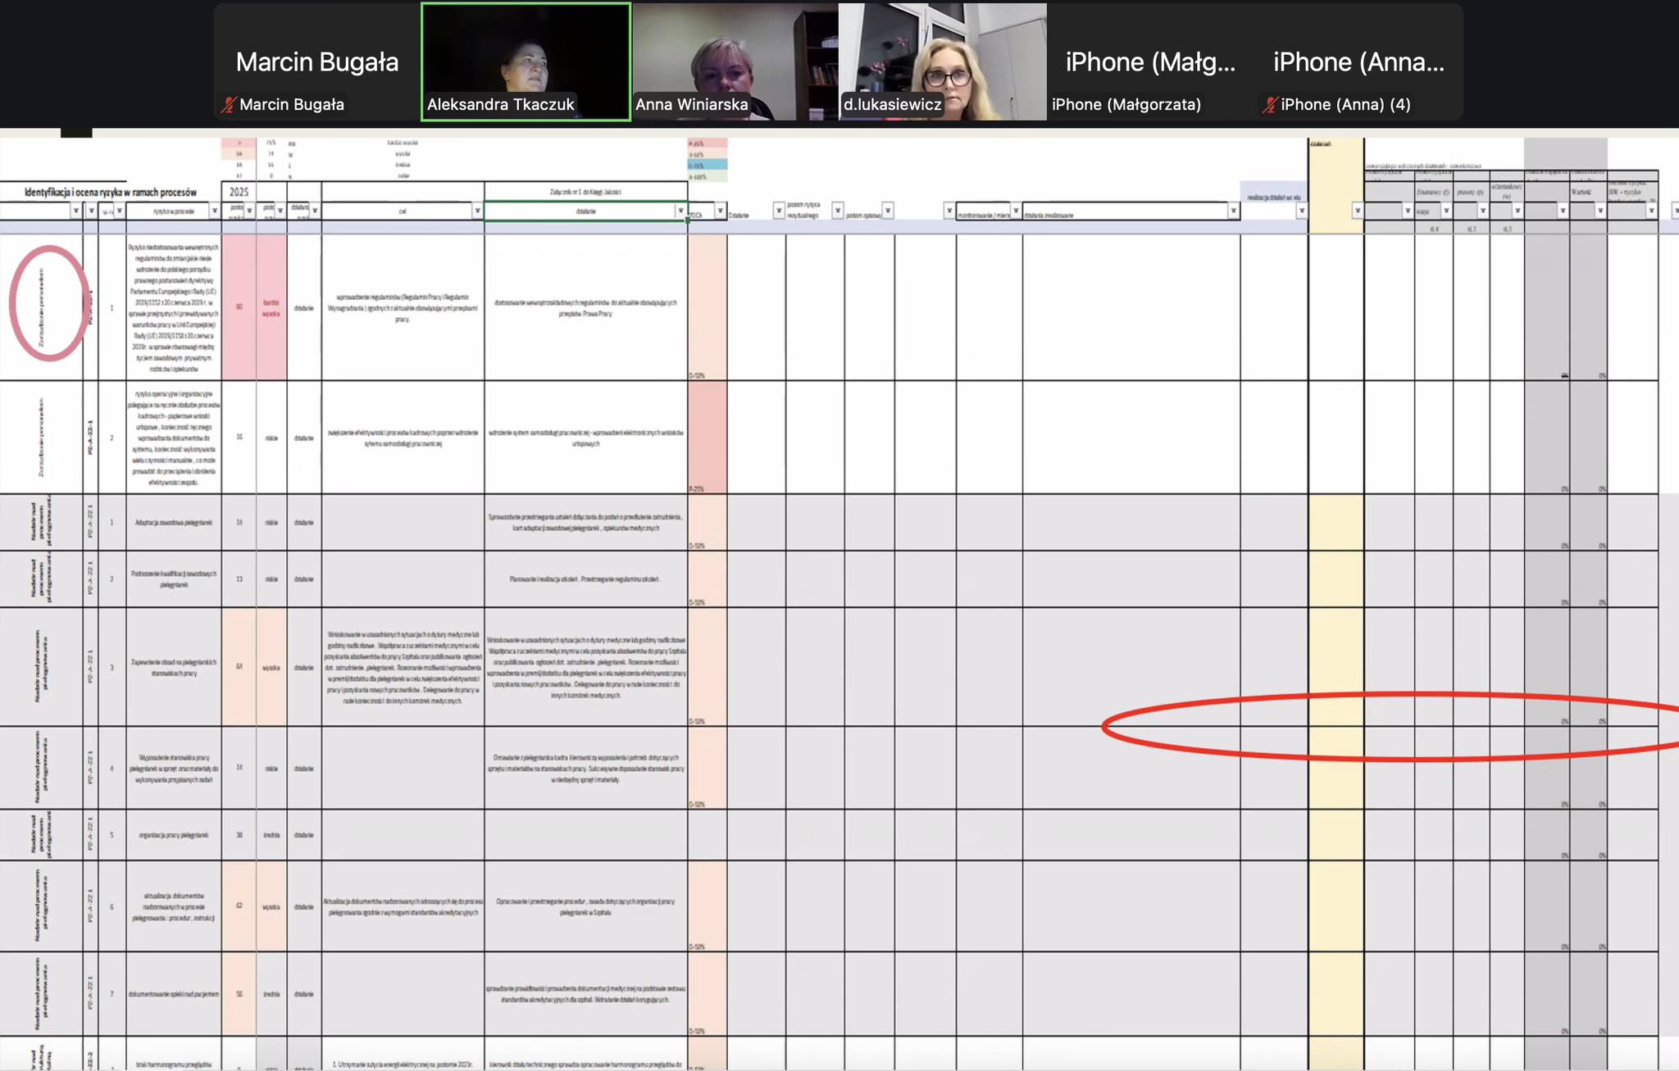1679x1071 pixels.
Task: Click the red top legend percentage cell
Action: tap(708, 143)
